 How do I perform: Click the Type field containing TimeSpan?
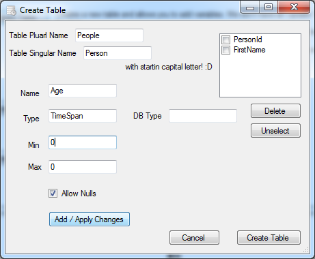[x=83, y=116]
